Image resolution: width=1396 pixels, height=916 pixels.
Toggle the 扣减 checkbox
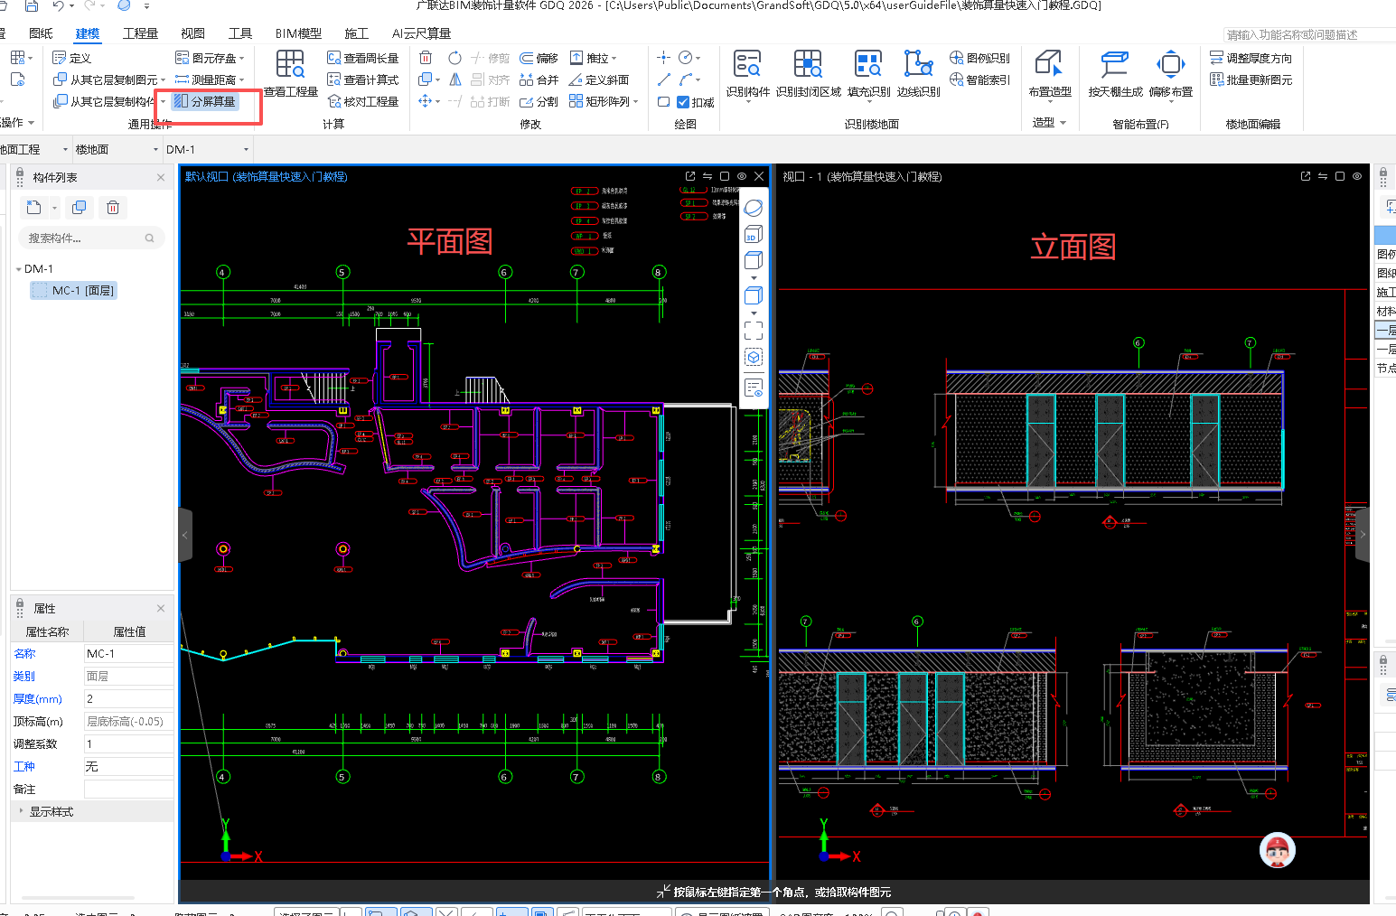click(684, 102)
